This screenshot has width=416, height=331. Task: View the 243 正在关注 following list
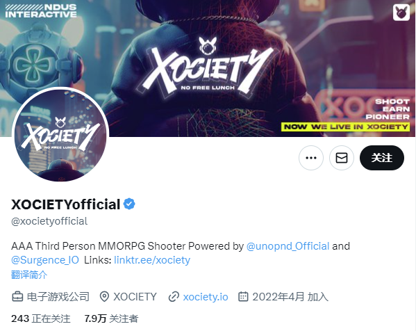coord(41,318)
